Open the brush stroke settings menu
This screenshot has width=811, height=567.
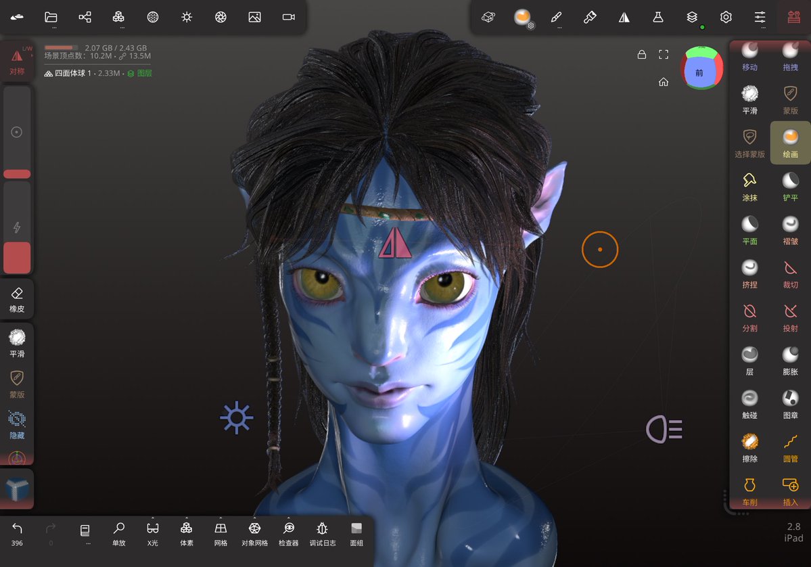556,17
